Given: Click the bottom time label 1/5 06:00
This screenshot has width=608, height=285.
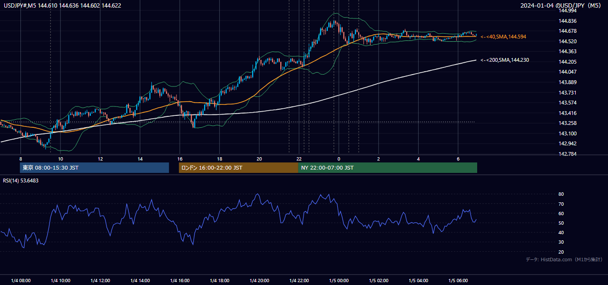Looking at the screenshot, I should [x=458, y=280].
